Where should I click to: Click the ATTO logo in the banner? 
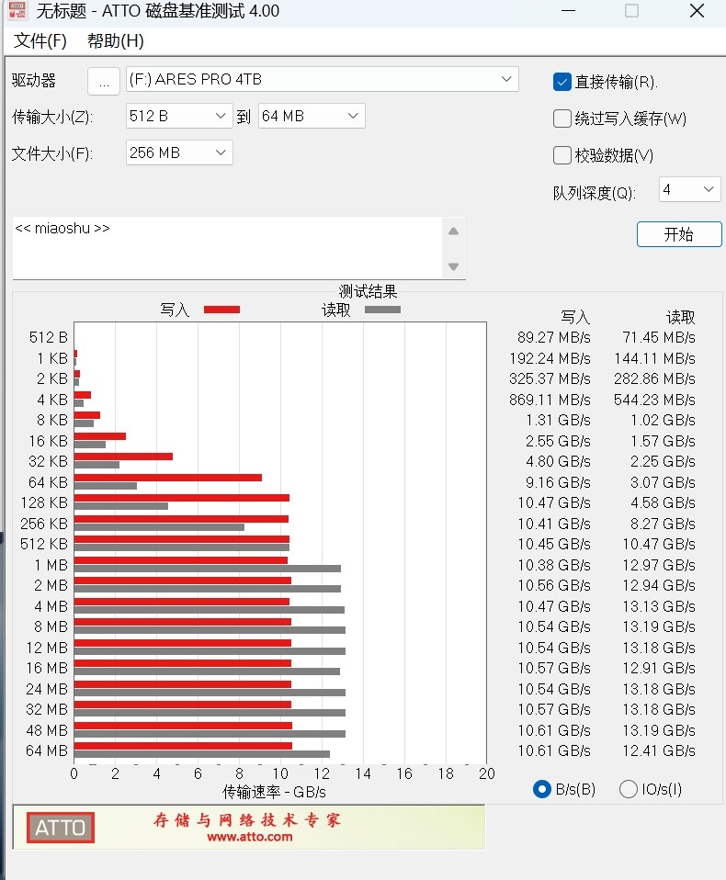[61, 828]
